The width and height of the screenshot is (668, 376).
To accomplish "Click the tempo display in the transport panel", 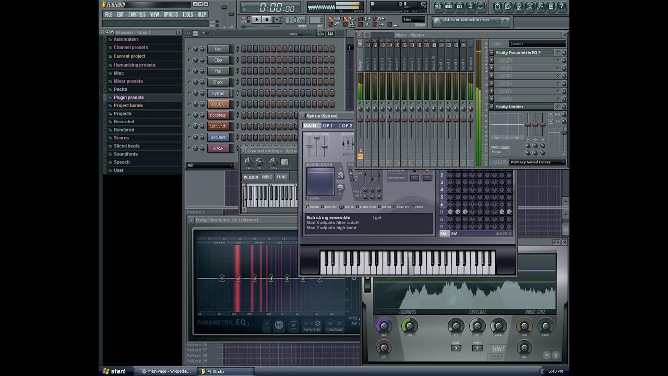I will (295, 20).
